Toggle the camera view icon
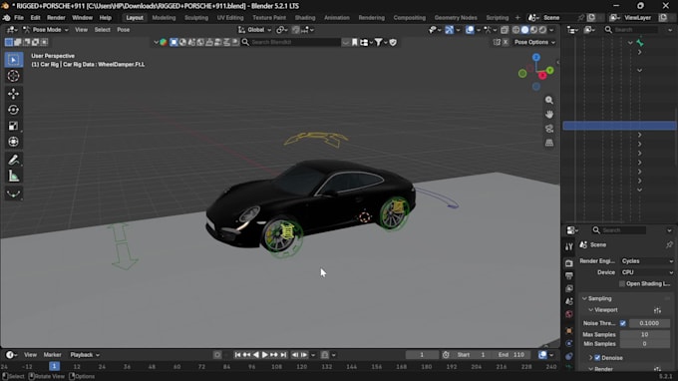Image resolution: width=678 pixels, height=381 pixels. click(549, 129)
